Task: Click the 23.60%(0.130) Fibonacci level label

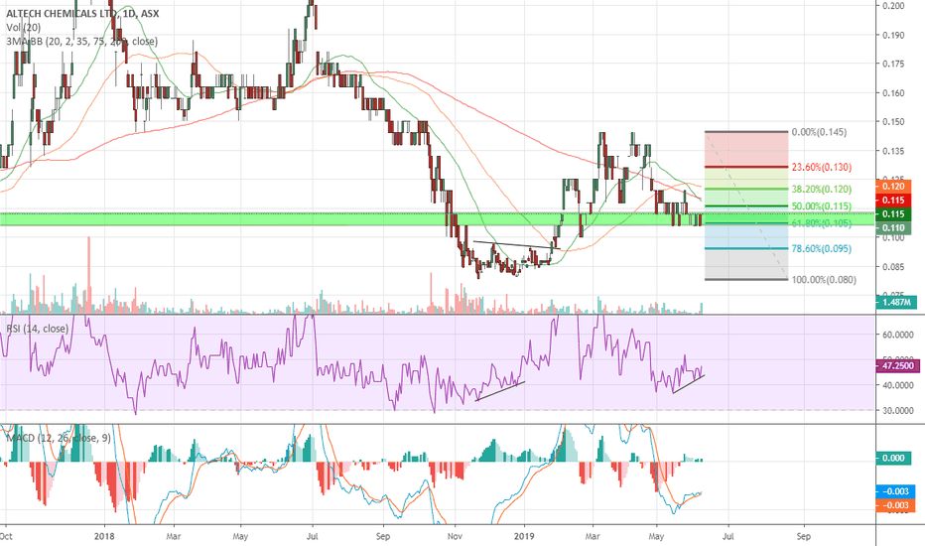Action: (x=821, y=167)
